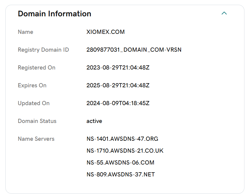Click the Domain Information heading
The height and width of the screenshot is (196, 248).
(54, 14)
